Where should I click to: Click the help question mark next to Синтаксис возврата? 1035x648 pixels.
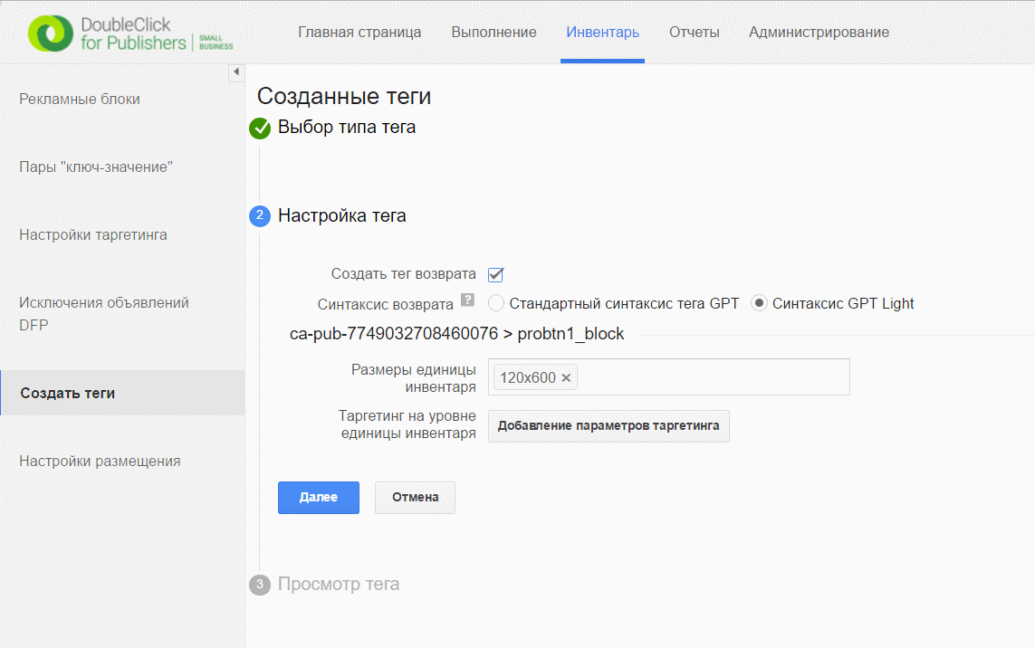467,300
